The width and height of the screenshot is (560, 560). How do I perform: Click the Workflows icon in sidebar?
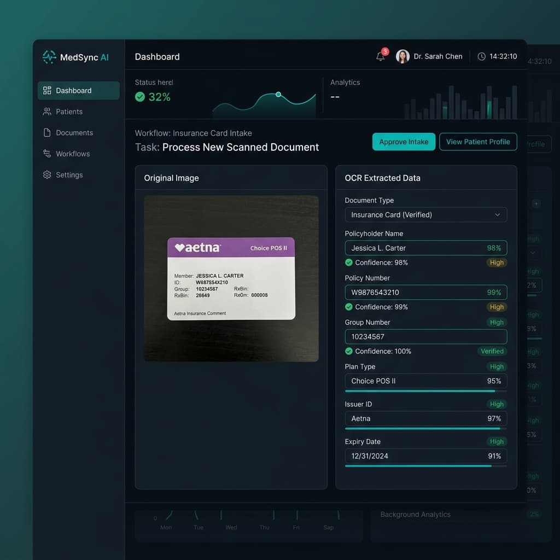[x=47, y=154]
